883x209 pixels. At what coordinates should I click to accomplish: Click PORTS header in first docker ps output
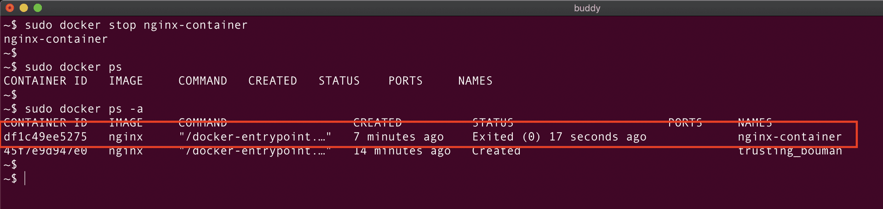[x=405, y=81]
